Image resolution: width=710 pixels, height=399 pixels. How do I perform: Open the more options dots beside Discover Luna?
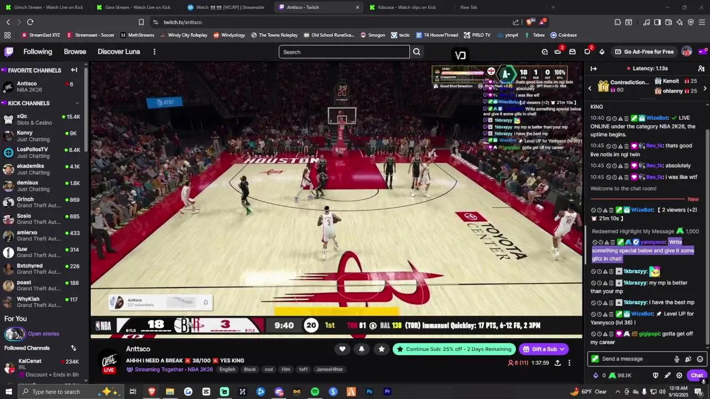point(154,52)
